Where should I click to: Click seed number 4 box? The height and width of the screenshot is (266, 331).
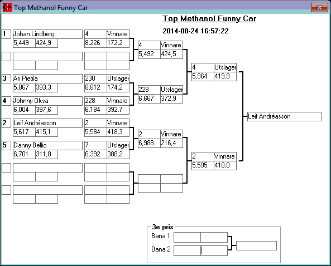tap(6, 101)
